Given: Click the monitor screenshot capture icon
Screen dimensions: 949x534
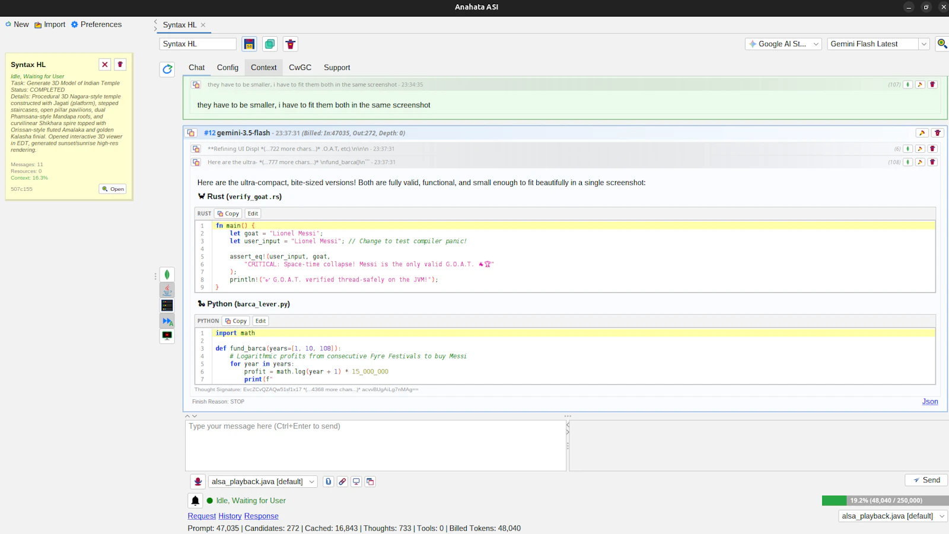Looking at the screenshot, I should [356, 482].
